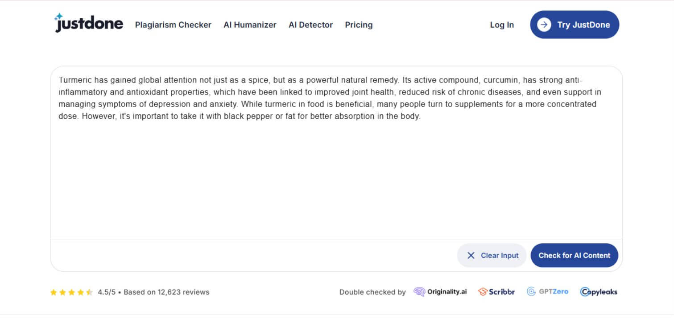
Task: Click the X icon beside Clear Input
Action: (471, 255)
